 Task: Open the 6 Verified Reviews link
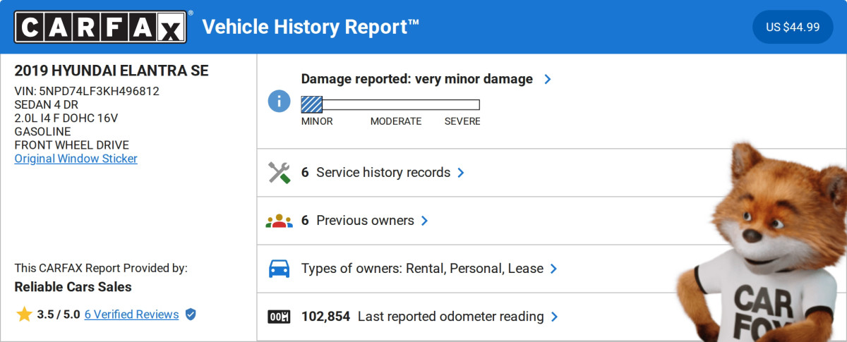point(131,314)
